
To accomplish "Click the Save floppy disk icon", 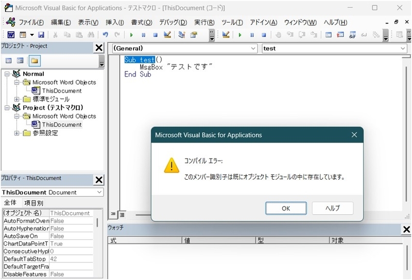I will tap(41, 34).
